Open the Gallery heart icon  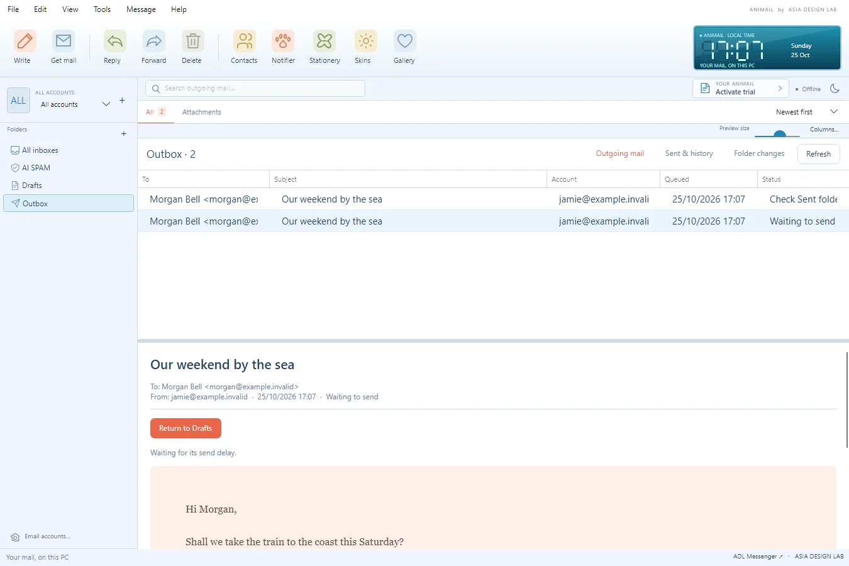coord(405,42)
